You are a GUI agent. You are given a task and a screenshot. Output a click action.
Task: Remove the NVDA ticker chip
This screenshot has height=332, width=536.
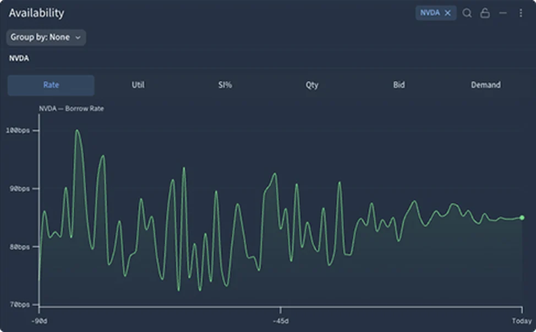(447, 13)
